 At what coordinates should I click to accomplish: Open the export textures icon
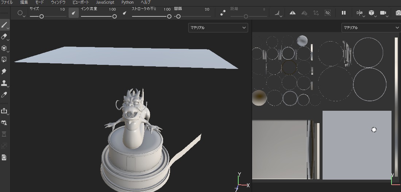point(4,111)
